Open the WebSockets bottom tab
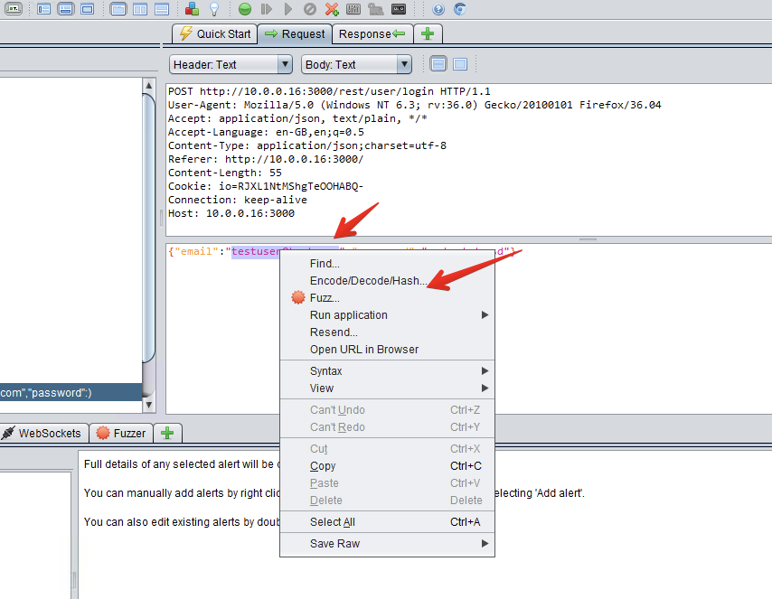 [43, 433]
